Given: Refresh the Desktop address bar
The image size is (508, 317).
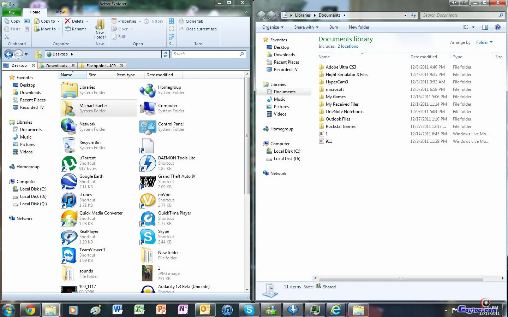Looking at the screenshot, I should pos(165,54).
